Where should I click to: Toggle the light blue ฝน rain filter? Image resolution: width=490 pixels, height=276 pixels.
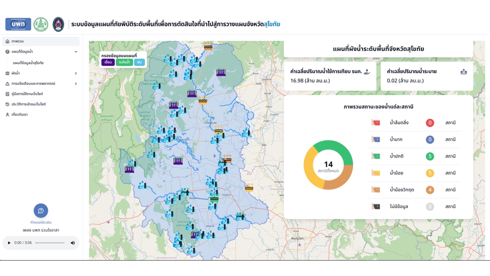139,62
